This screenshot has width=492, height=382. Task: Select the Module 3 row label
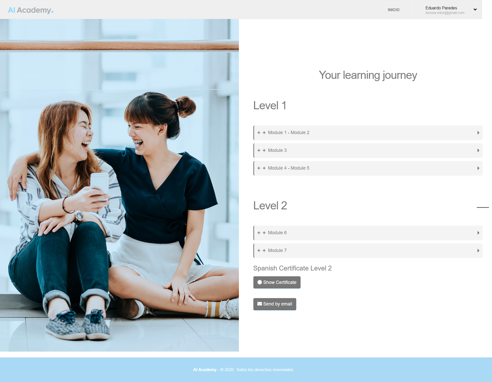(x=277, y=150)
